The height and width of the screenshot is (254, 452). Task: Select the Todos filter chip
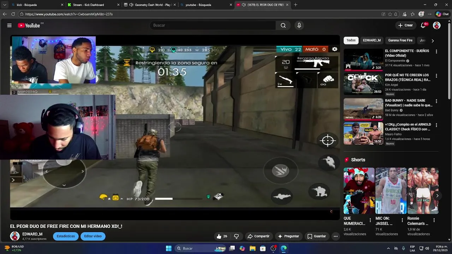point(351,40)
